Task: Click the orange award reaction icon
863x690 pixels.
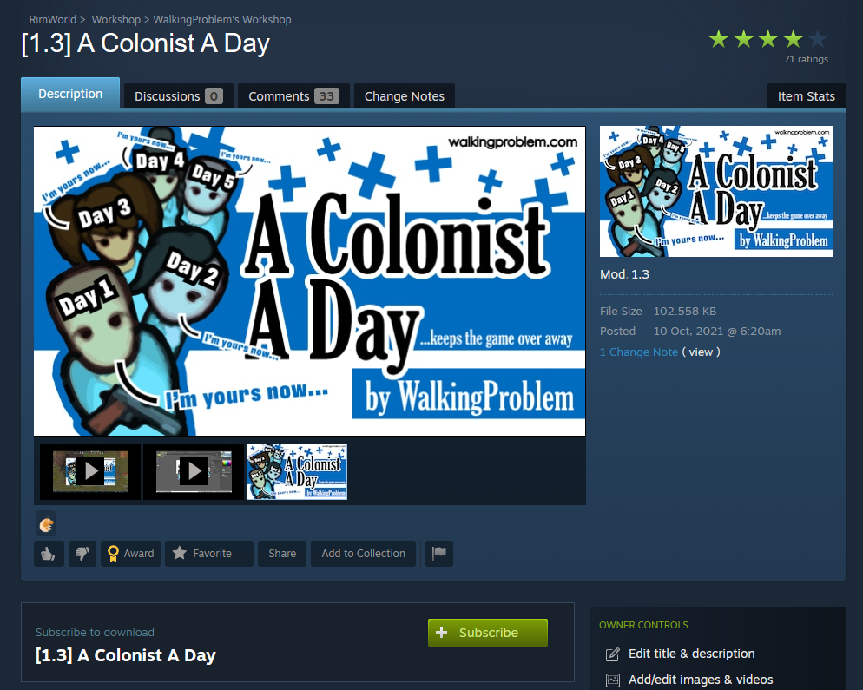Action: [46, 524]
